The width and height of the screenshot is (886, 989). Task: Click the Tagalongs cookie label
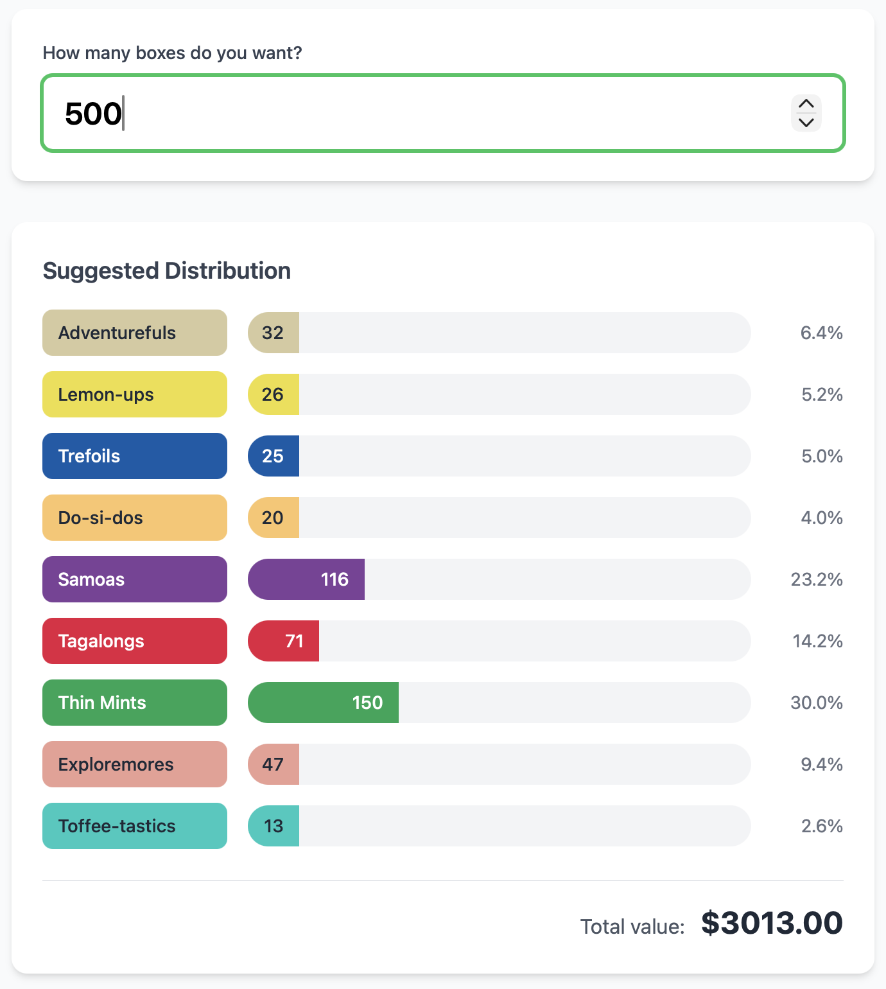(x=135, y=641)
